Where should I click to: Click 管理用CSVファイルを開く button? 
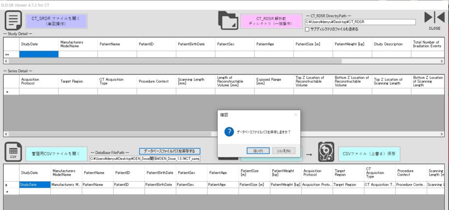[56, 154]
